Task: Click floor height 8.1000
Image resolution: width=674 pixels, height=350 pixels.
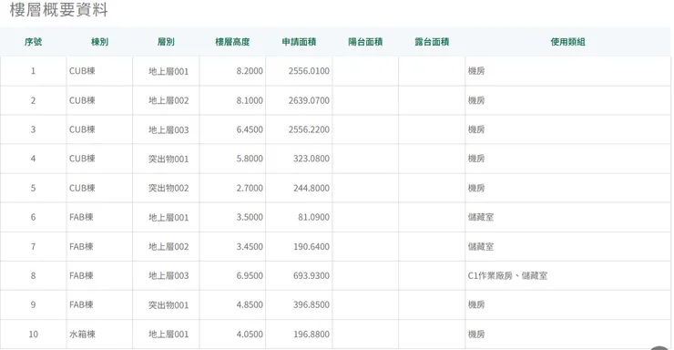Action: click(x=250, y=100)
